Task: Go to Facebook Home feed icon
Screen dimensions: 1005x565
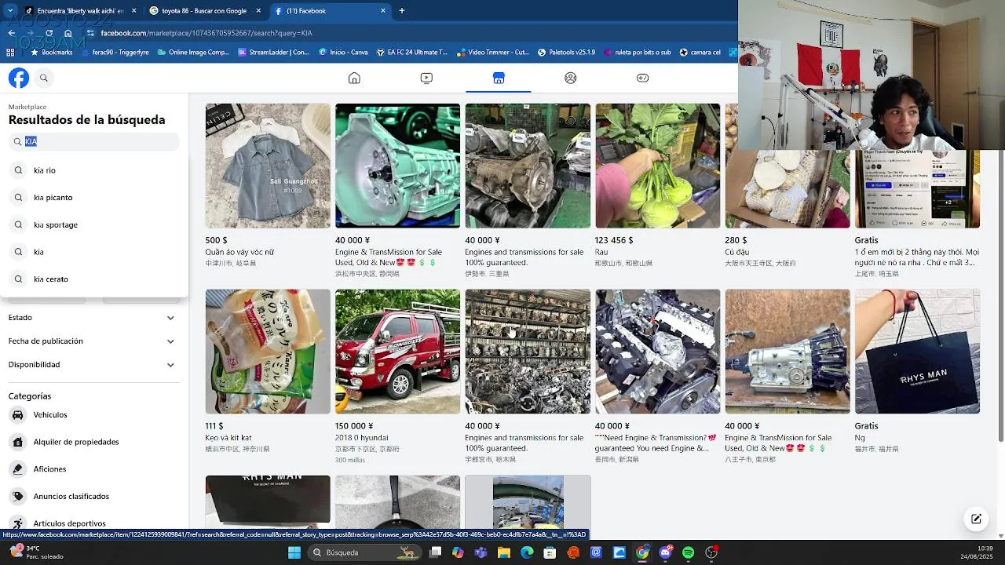Action: 354,78
